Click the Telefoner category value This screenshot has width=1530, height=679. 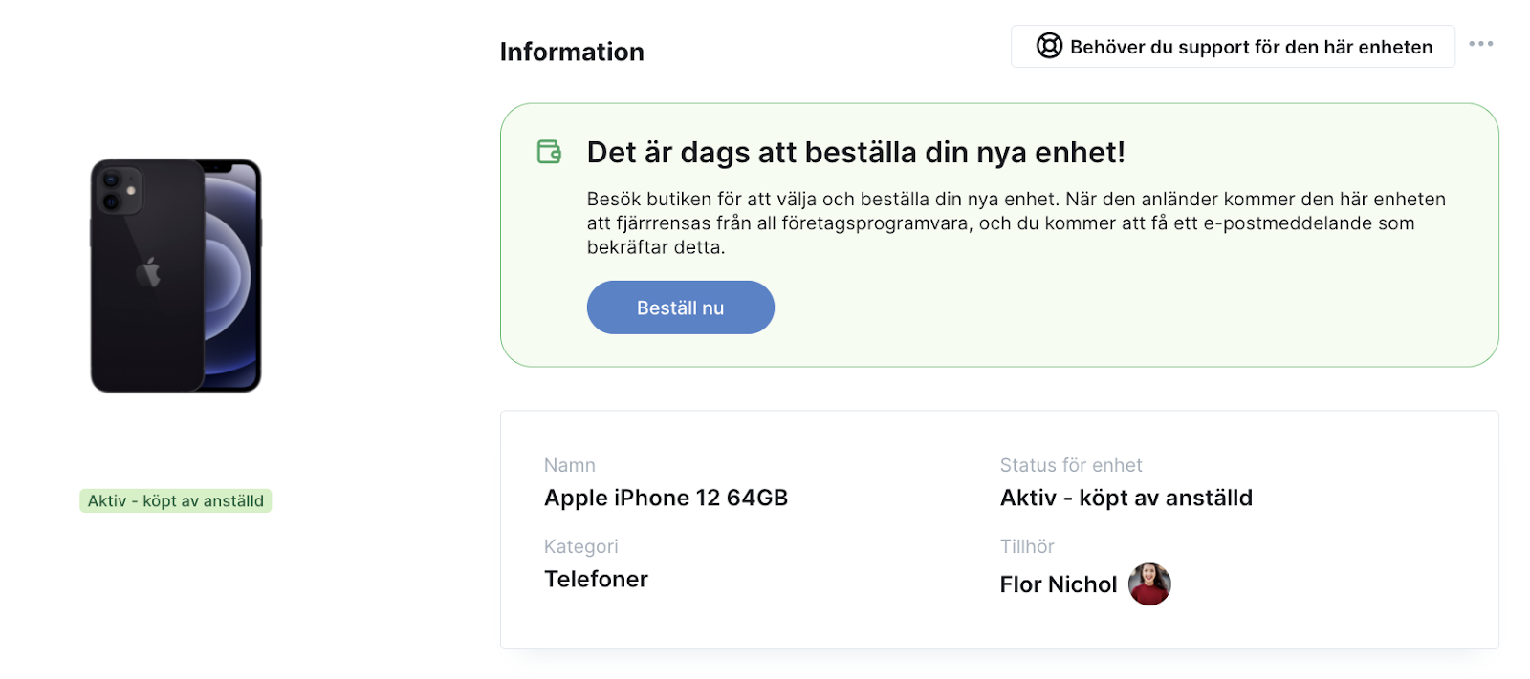point(596,579)
